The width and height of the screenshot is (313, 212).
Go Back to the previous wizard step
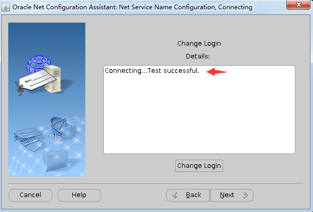[193, 195]
